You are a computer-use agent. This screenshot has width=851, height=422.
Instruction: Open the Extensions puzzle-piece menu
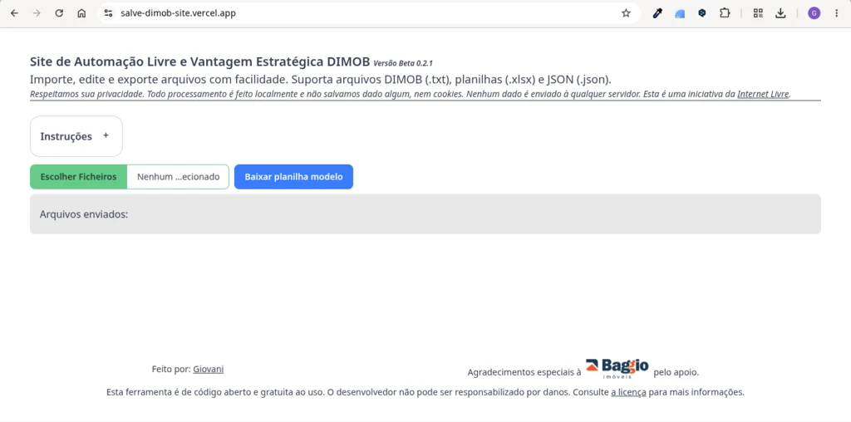point(725,13)
